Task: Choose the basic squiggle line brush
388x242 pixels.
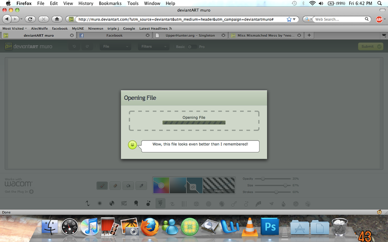Action: point(88,204)
